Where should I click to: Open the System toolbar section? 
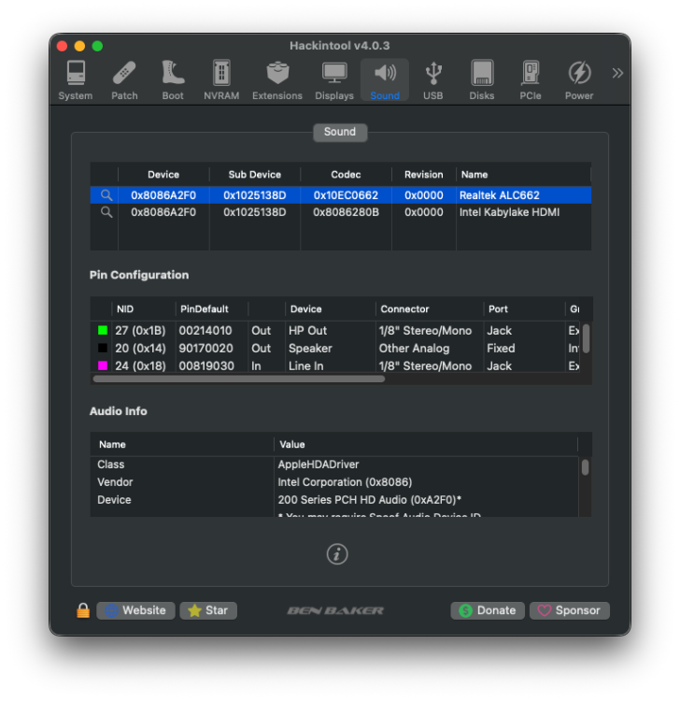click(76, 80)
